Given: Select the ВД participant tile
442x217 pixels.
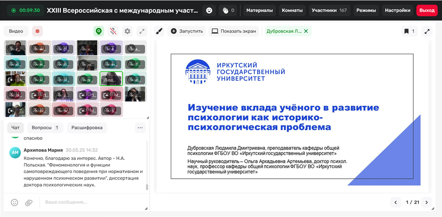Looking at the screenshot, I should 135,78.
